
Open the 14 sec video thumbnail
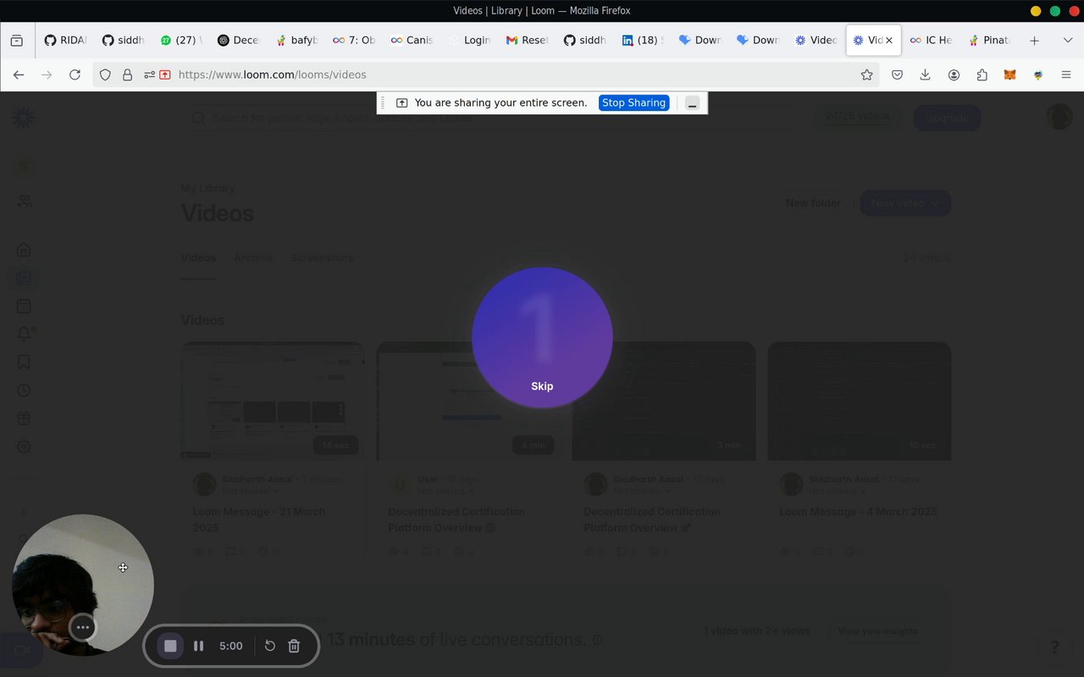click(273, 401)
